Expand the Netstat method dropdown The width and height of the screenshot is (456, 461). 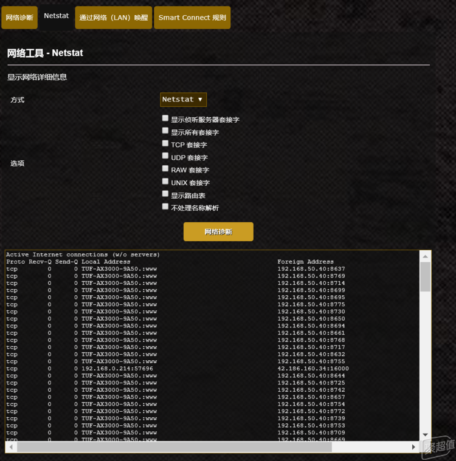click(183, 100)
